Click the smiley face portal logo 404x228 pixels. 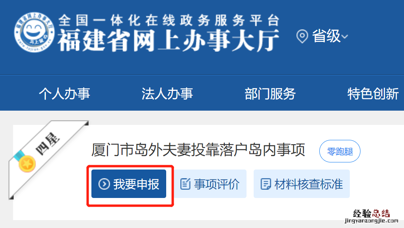click(x=34, y=32)
